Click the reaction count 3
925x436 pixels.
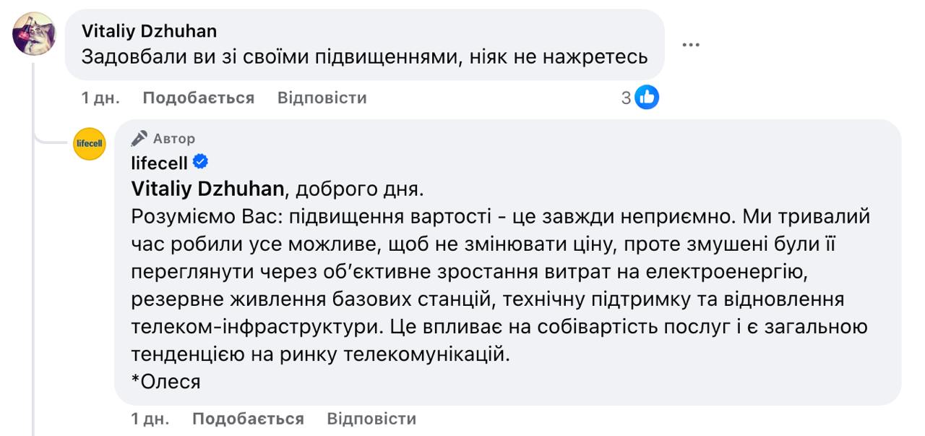click(626, 98)
